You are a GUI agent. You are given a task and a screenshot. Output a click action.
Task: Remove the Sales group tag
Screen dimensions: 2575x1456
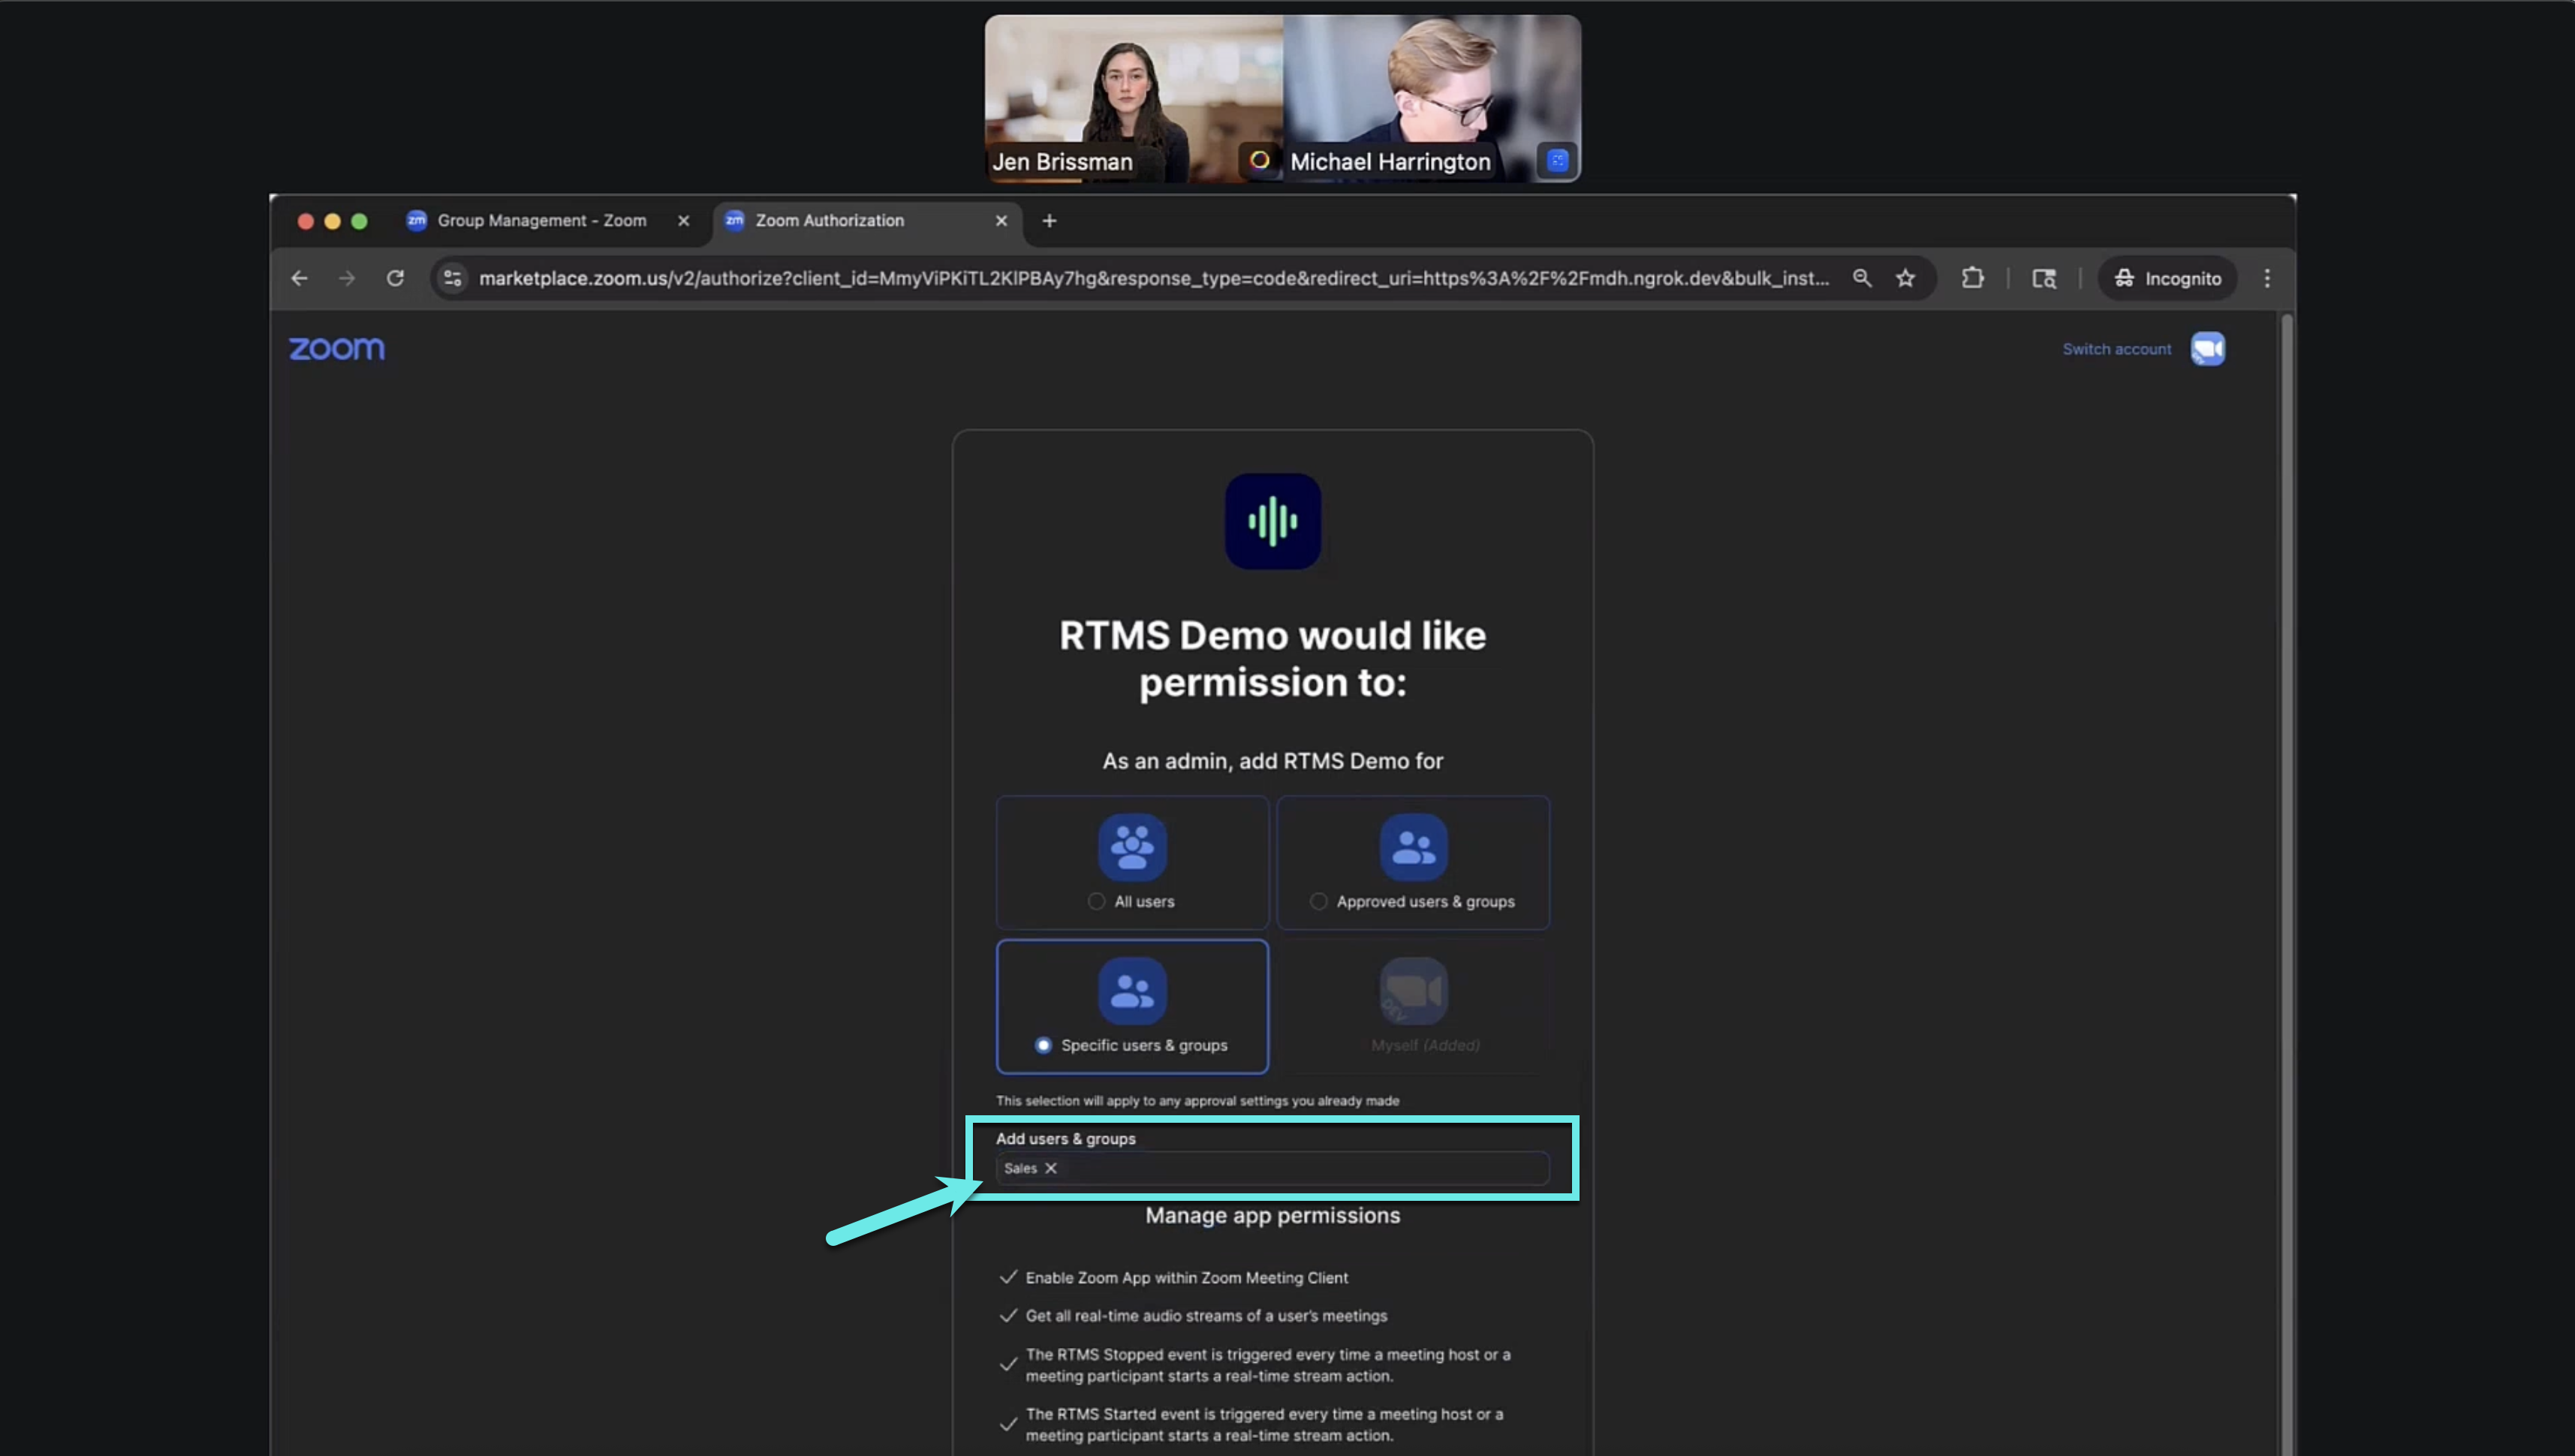tap(1050, 1168)
